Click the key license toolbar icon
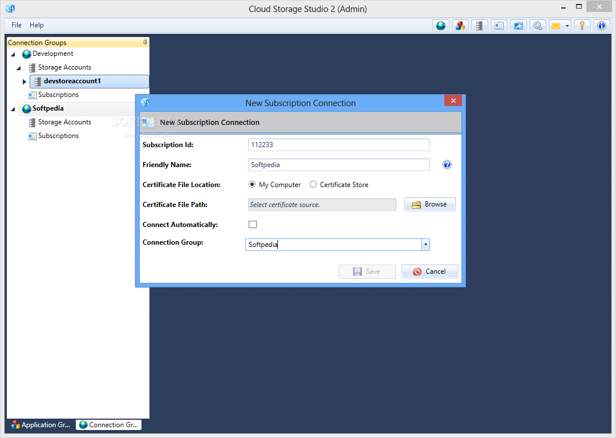 [582, 26]
